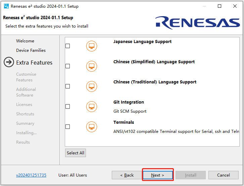The width and height of the screenshot is (244, 186).
Task: Click the e² studio title bar icon
Action: (x=6, y=6)
